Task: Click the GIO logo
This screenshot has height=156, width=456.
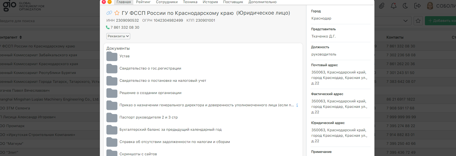Action: click(10, 6)
